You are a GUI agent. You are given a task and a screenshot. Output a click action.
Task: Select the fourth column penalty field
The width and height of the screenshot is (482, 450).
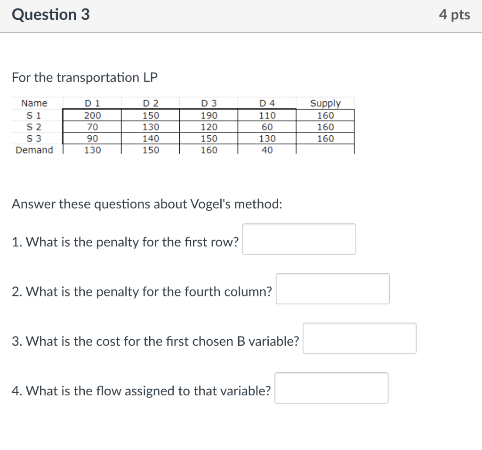[x=332, y=289]
